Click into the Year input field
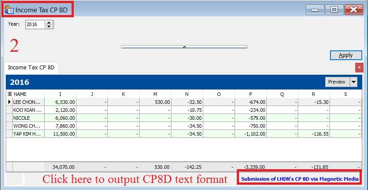 click(35, 24)
